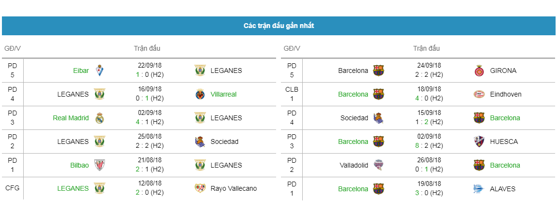Open the Rayo Vallecano team link
The height and width of the screenshot is (213, 558).
tap(234, 188)
